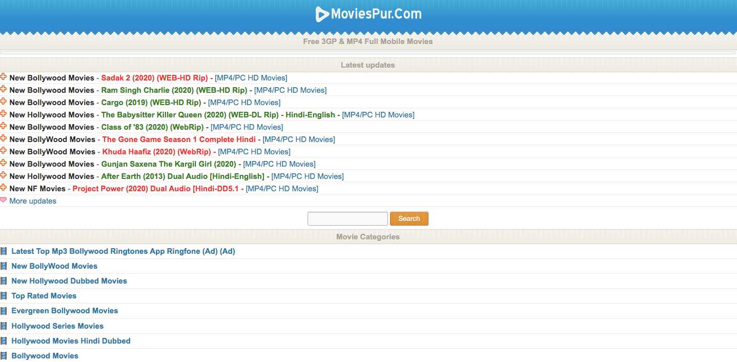Screen dimensions: 737x362
Task: Click heart icon next to More updates
Action: [x=4, y=200]
